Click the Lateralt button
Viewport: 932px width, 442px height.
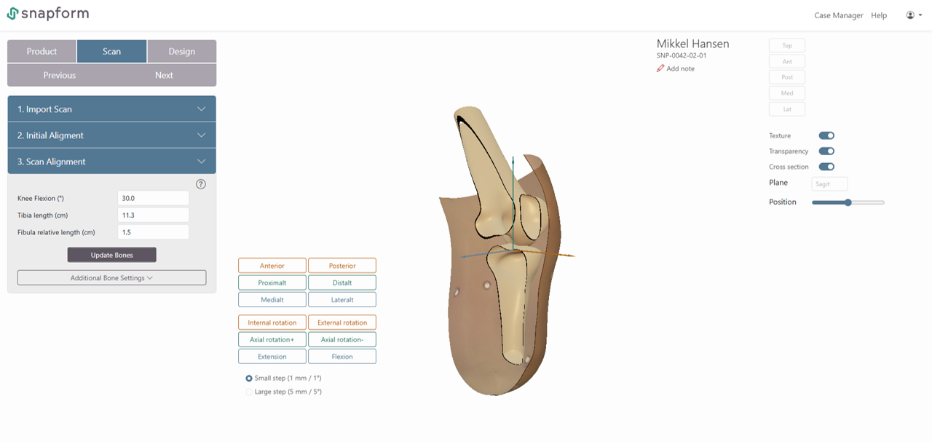[x=342, y=299]
